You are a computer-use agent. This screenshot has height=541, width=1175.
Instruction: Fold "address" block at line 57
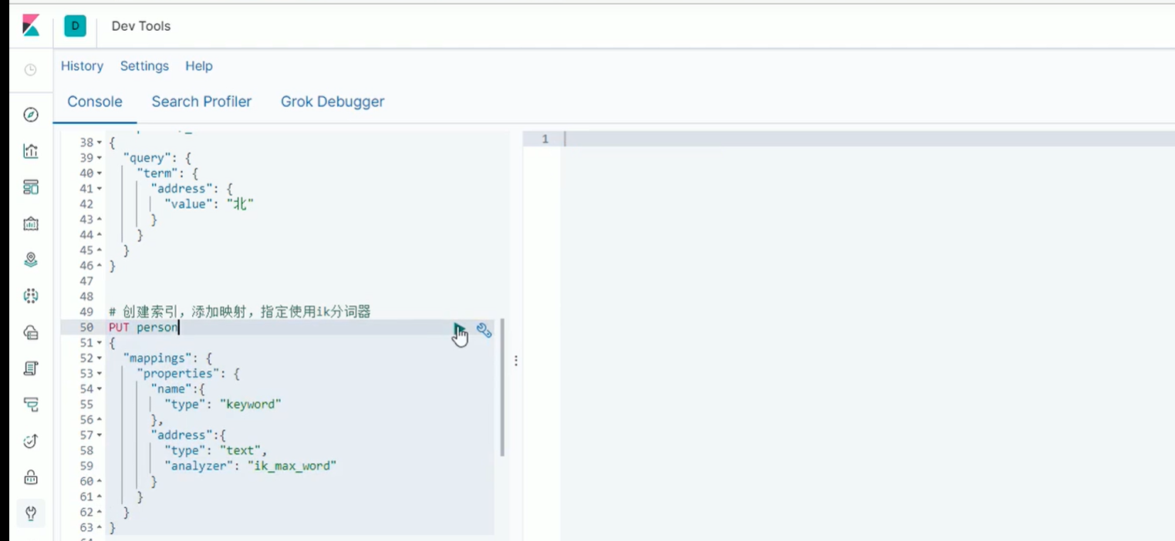(100, 435)
